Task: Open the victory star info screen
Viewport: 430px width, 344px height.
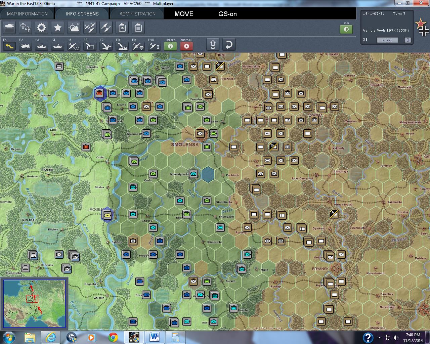Action: [x=57, y=28]
